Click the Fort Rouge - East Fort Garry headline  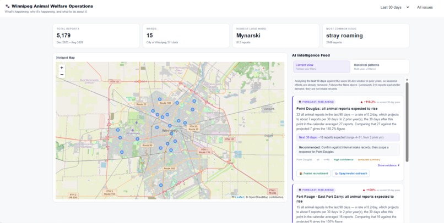click(345, 199)
